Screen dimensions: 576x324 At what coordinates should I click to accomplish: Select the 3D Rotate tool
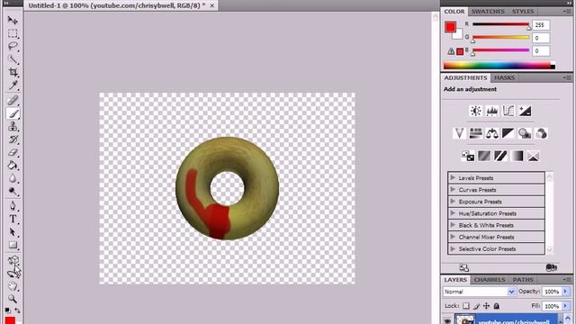[x=13, y=260]
